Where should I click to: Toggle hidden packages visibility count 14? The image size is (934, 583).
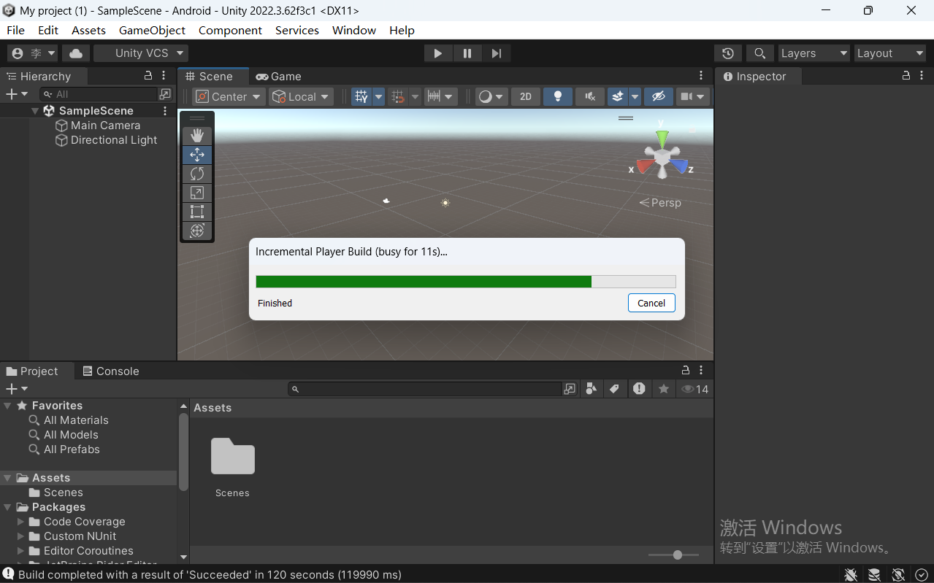coord(694,389)
